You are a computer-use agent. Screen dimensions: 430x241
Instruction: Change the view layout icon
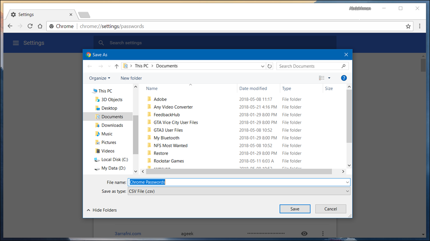(322, 78)
